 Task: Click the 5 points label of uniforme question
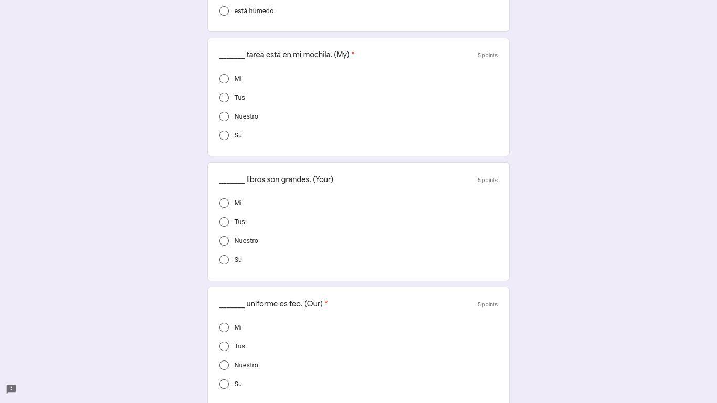tap(487, 304)
